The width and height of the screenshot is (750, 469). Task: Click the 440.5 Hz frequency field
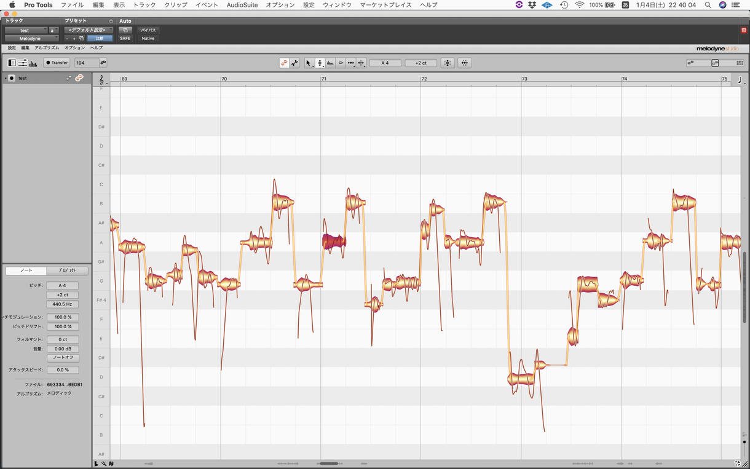tap(63, 304)
